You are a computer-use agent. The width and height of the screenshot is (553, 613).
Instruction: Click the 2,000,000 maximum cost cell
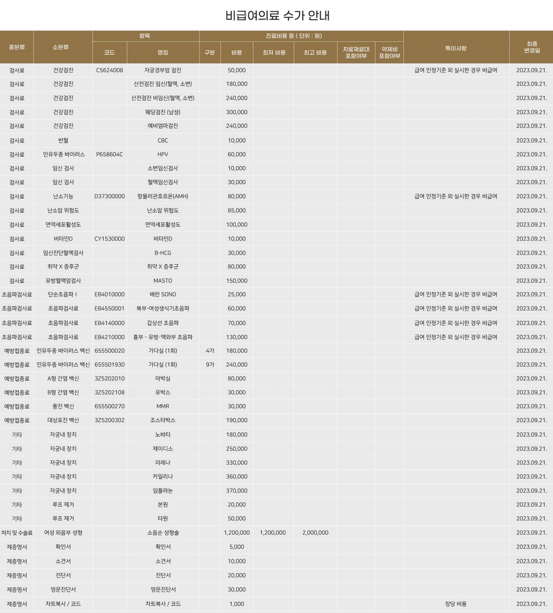pos(315,533)
